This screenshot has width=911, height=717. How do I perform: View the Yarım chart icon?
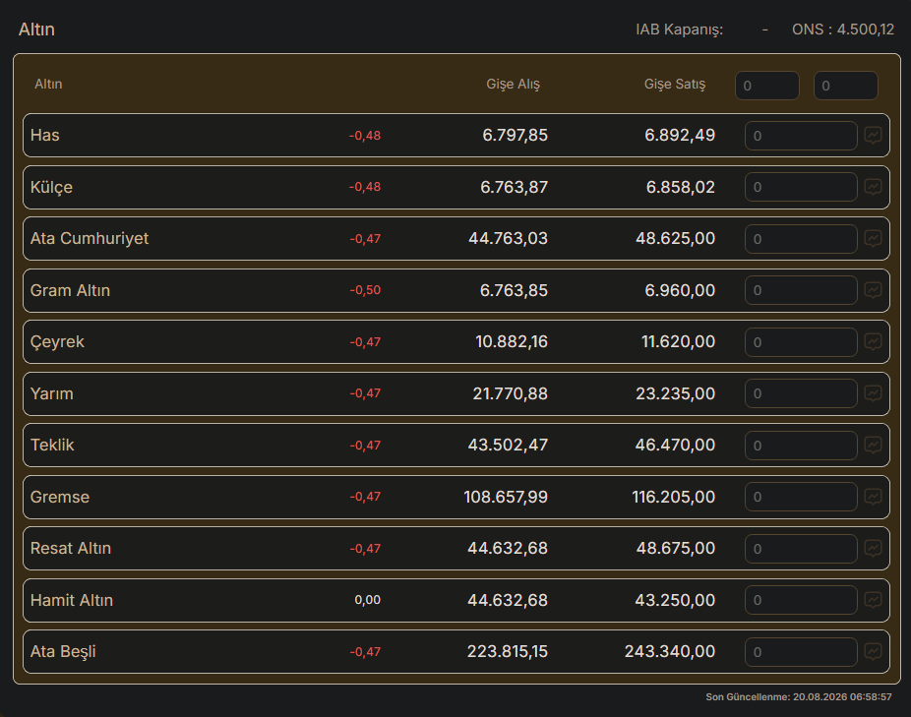[x=873, y=393]
